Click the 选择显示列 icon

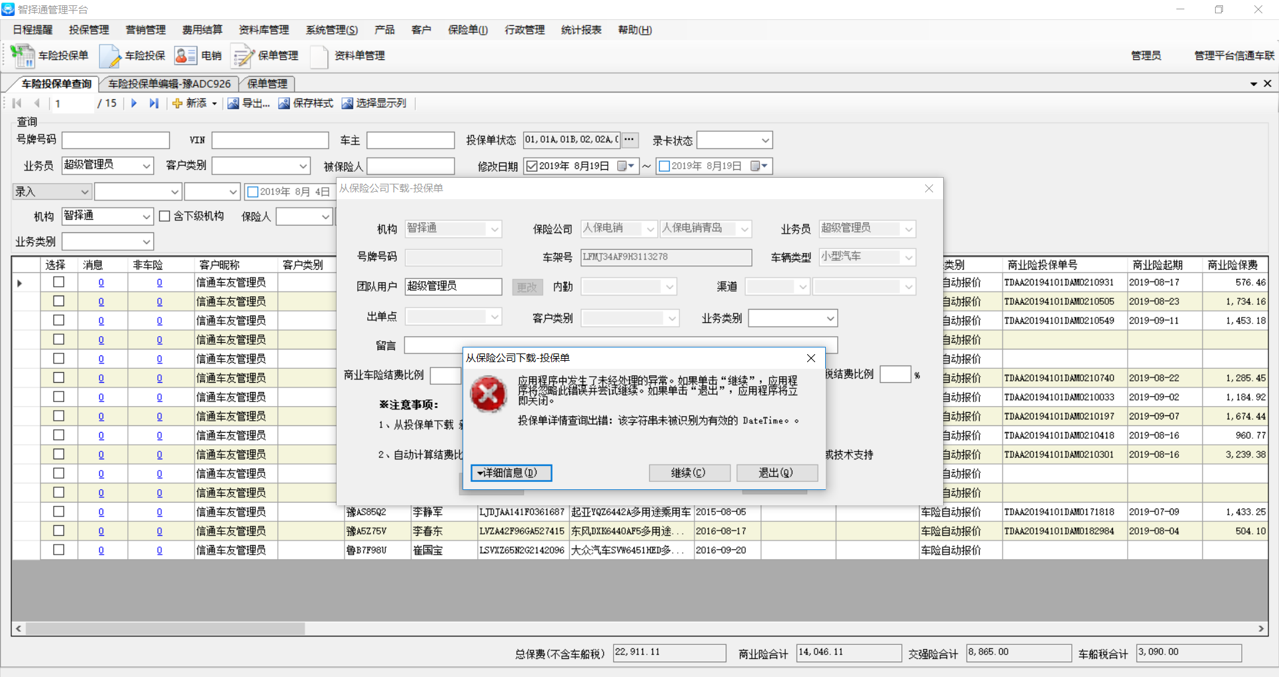347,103
